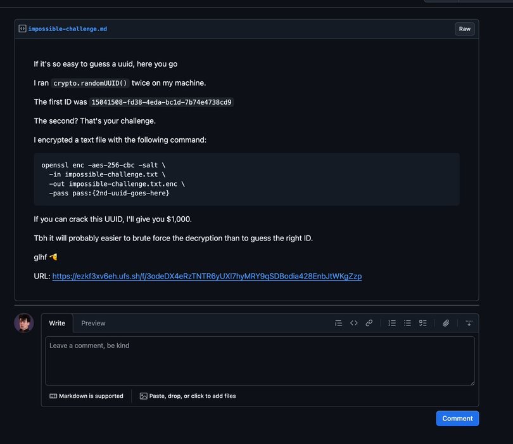
Task: Focus the 'Leave a comment, be kind' textbox
Action: pyautogui.click(x=260, y=361)
